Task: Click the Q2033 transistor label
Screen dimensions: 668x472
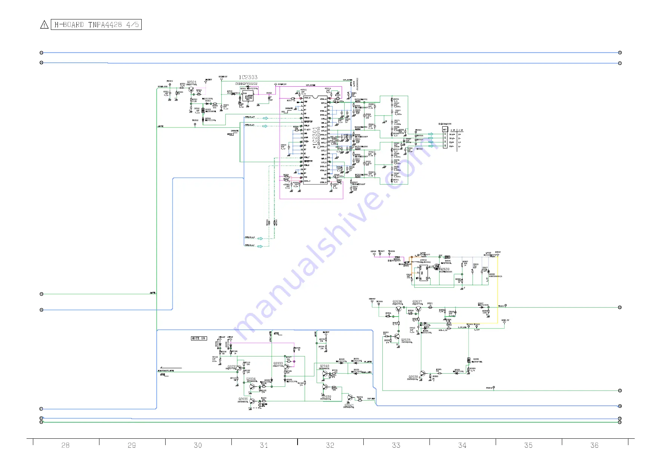Action: pyautogui.click(x=278, y=363)
